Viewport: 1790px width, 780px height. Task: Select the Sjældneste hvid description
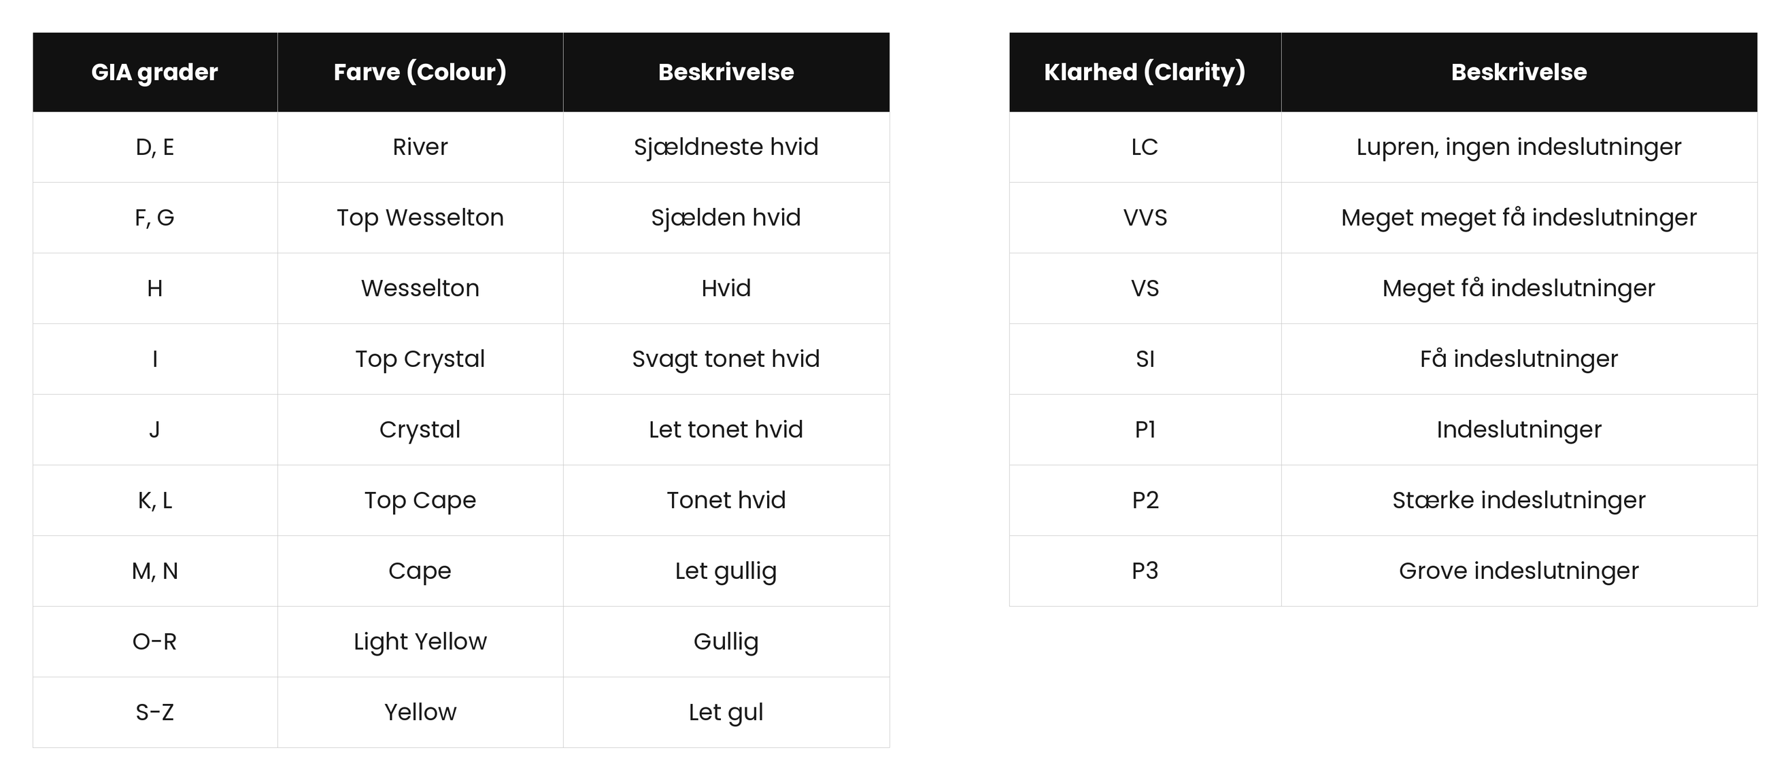click(x=726, y=147)
